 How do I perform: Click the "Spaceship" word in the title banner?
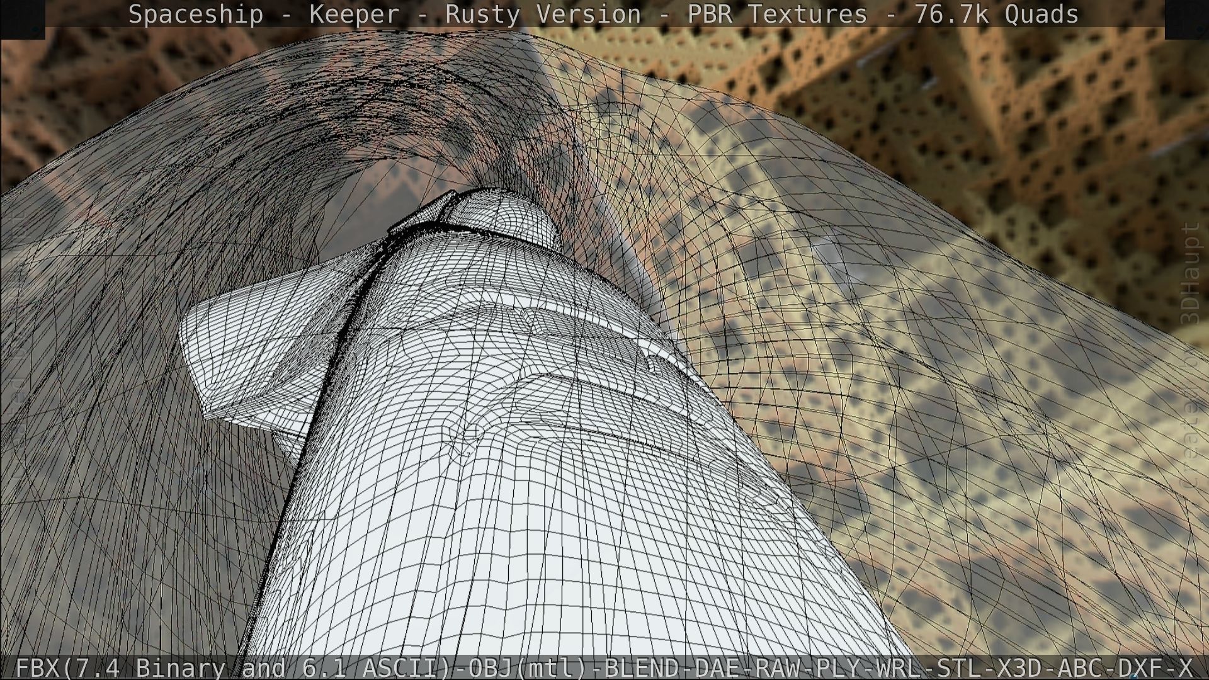click(x=195, y=14)
